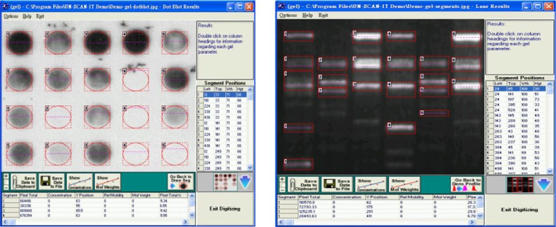Click the gel lanes thumbnail preview

(x=519, y=185)
